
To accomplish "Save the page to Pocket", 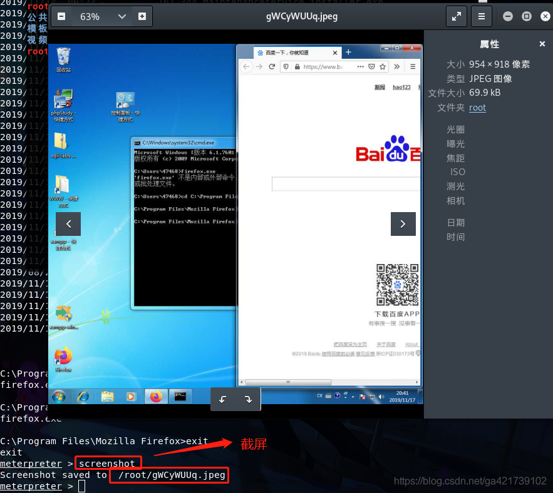I will 371,66.
